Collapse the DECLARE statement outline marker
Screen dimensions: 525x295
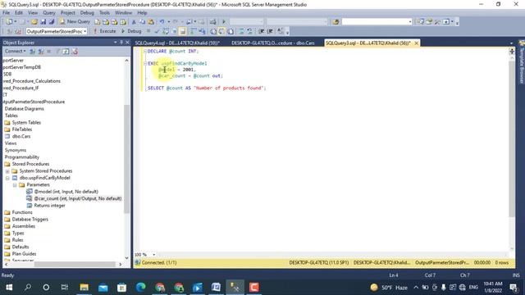145,51
